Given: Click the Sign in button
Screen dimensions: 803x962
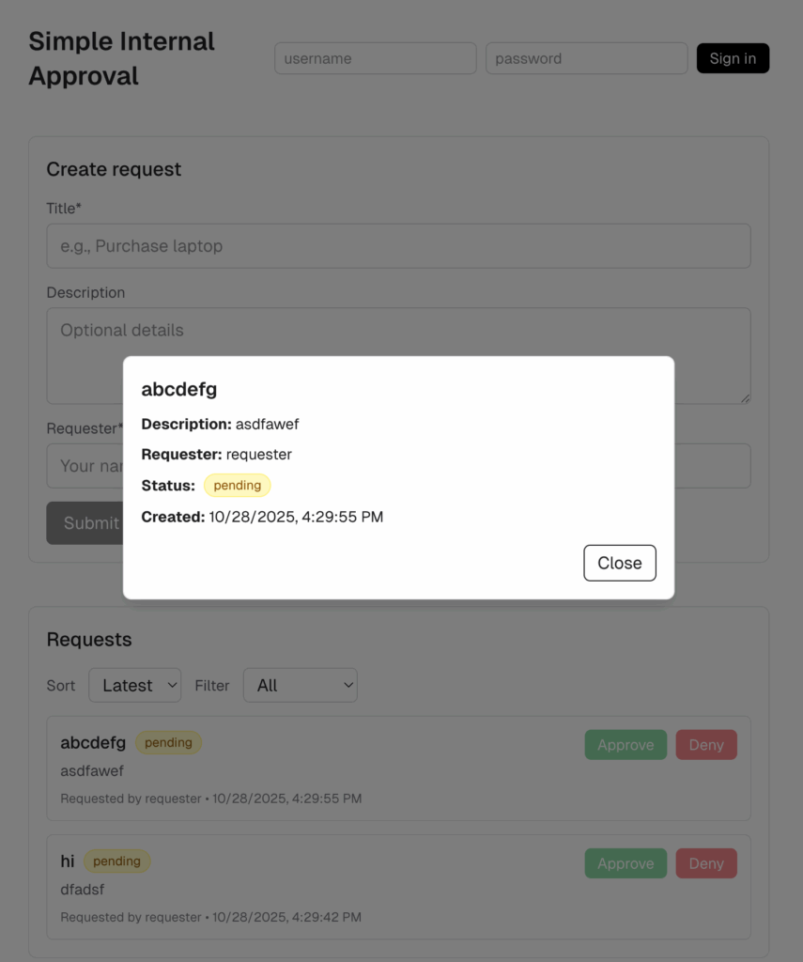Looking at the screenshot, I should point(733,58).
